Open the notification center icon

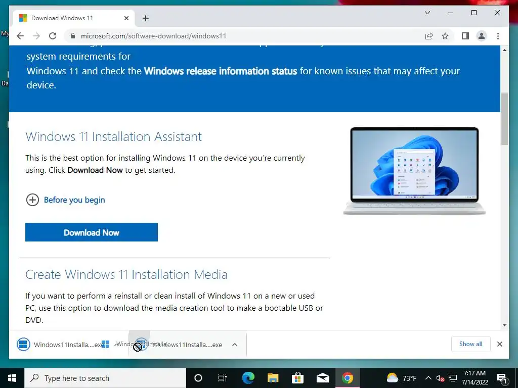pyautogui.click(x=502, y=378)
